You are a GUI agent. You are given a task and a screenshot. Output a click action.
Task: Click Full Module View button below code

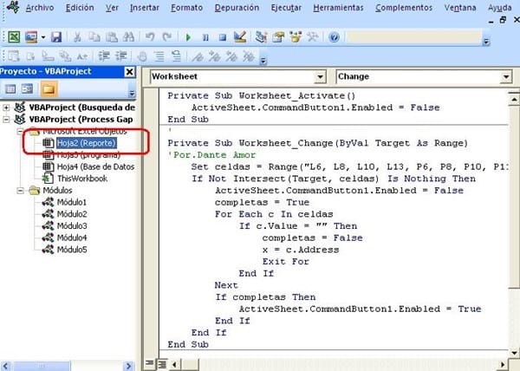(162, 364)
